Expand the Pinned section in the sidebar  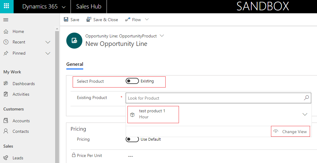tap(48, 53)
